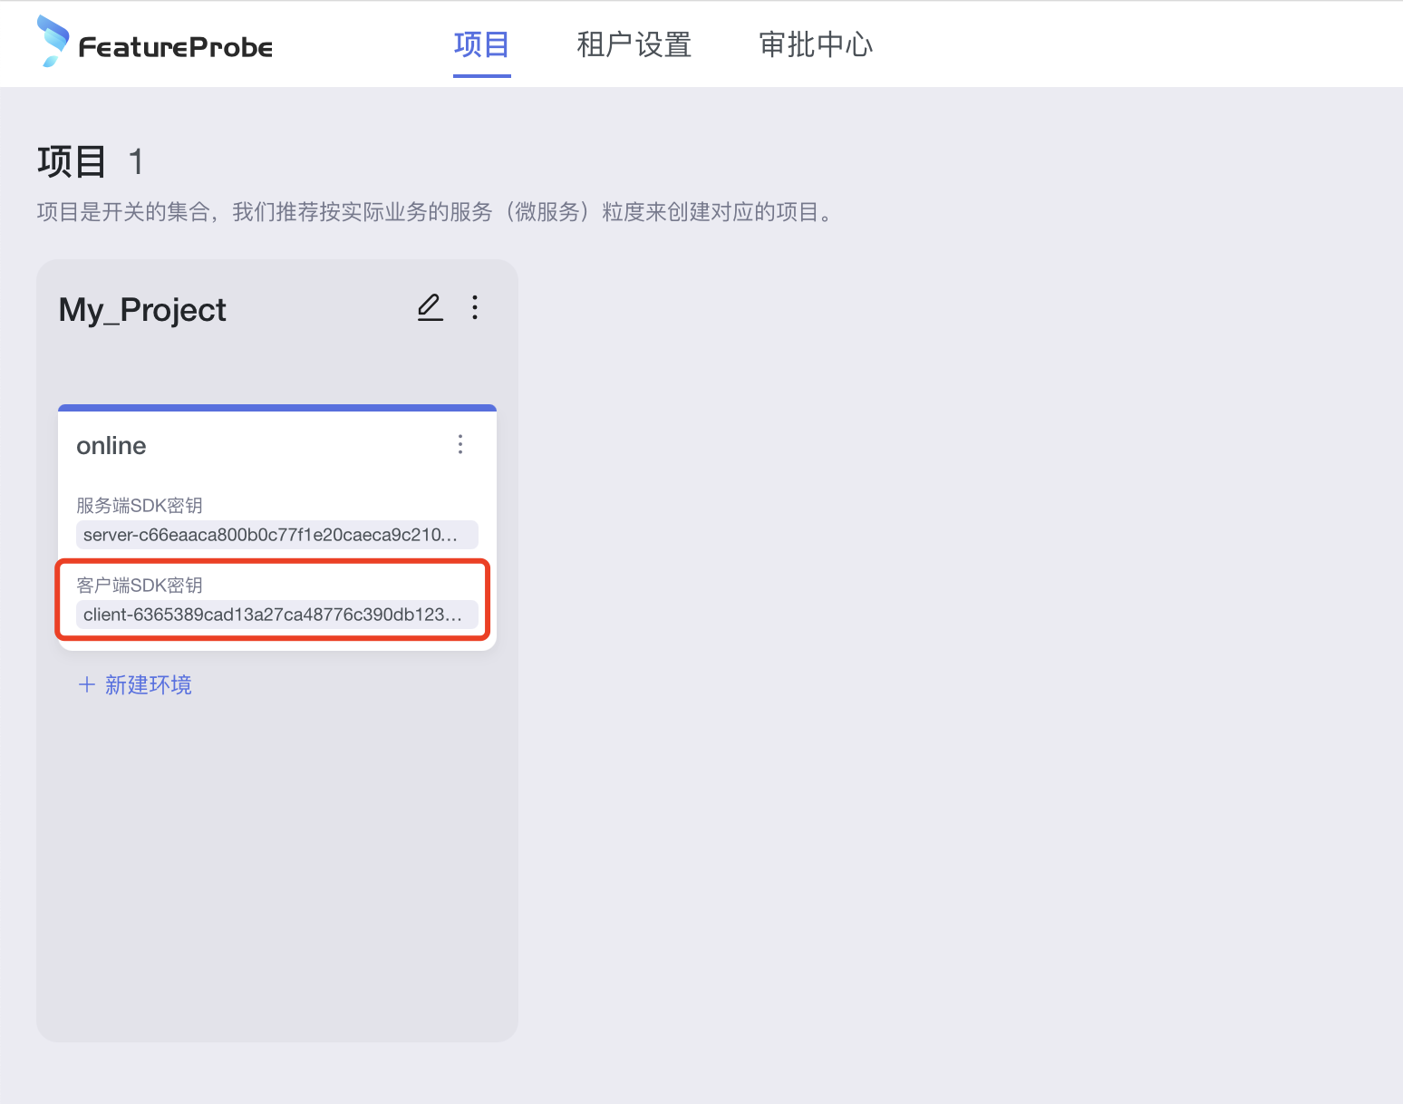Click the FeatureProbe brand name text

point(176,47)
